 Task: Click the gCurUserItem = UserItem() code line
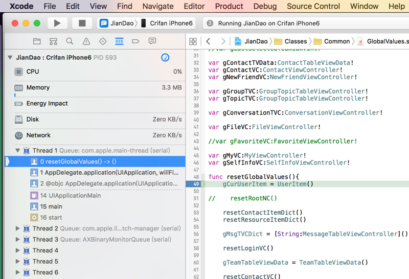(x=267, y=184)
